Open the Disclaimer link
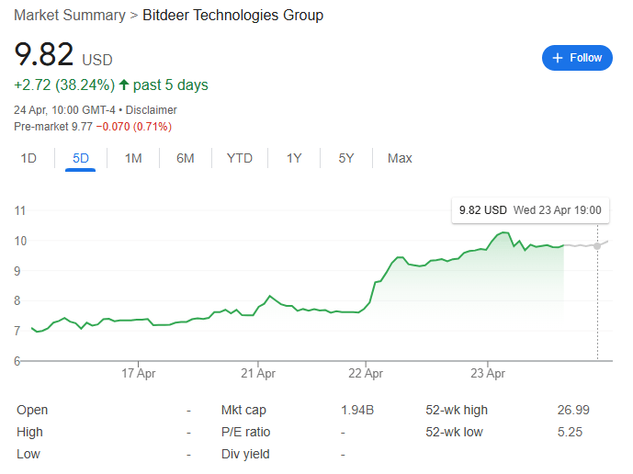 tap(152, 110)
